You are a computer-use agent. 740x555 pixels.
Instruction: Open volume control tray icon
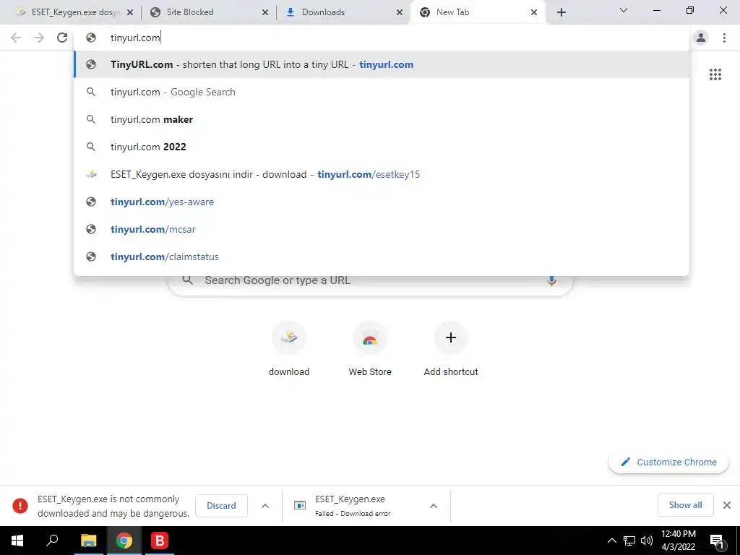pyautogui.click(x=647, y=541)
